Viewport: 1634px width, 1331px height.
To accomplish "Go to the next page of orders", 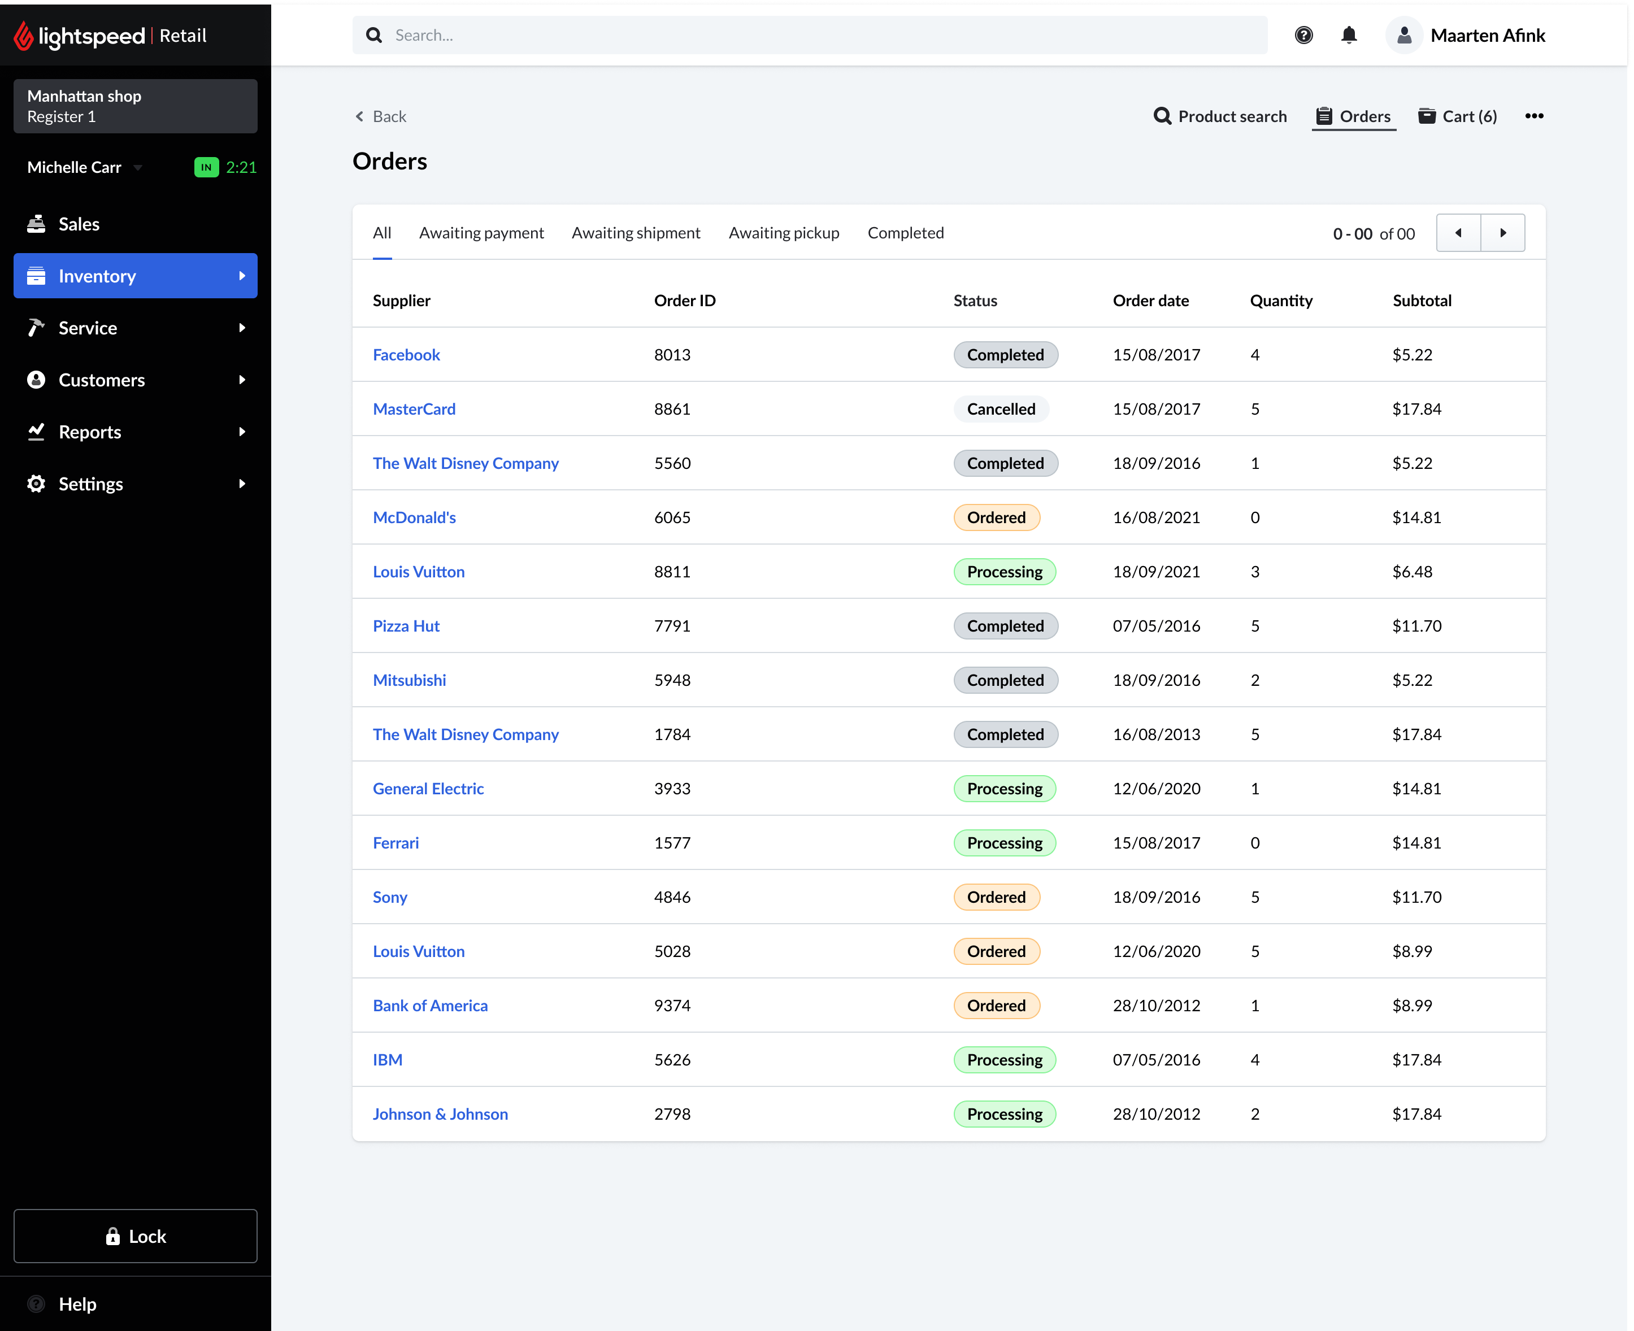I will pyautogui.click(x=1503, y=233).
